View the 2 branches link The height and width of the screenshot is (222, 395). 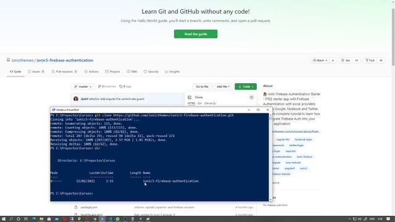107,86
